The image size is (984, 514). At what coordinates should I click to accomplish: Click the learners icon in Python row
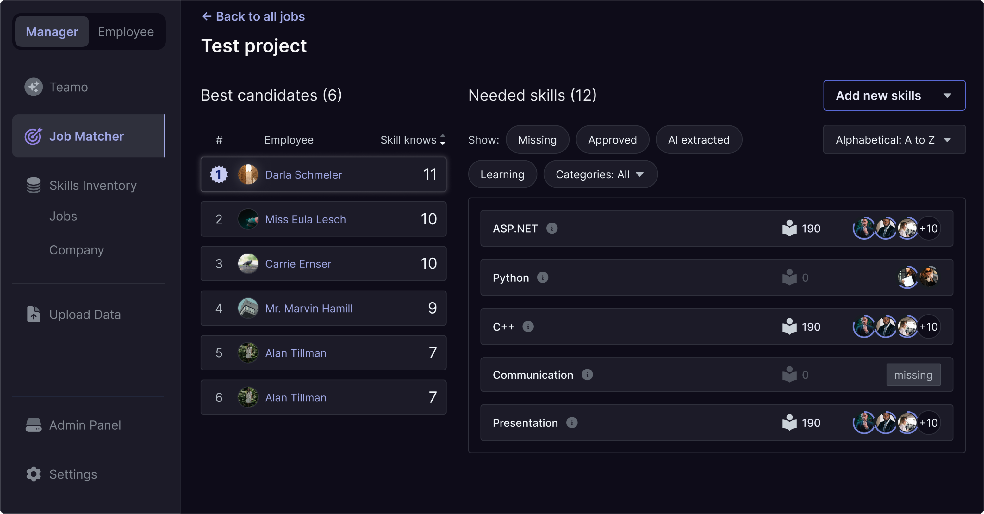(789, 278)
